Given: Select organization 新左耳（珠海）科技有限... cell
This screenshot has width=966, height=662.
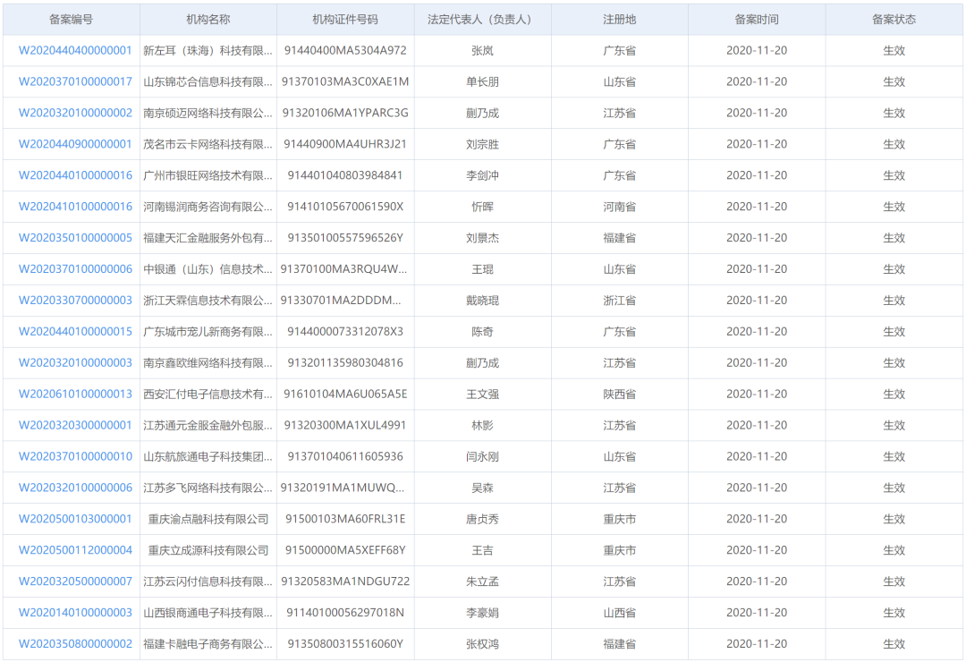Looking at the screenshot, I should click(x=208, y=50).
